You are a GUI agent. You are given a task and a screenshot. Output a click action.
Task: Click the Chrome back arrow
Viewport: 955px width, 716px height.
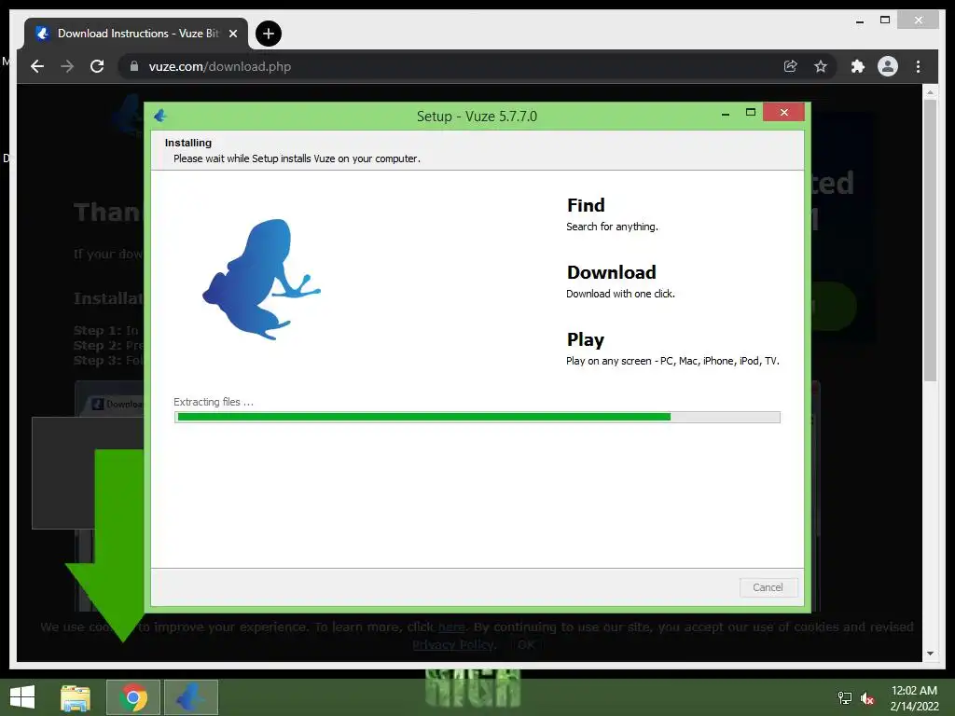[x=37, y=66]
